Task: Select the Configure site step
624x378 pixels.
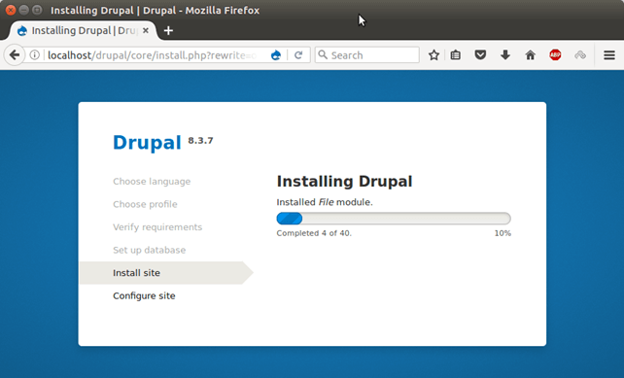Action: pos(144,295)
